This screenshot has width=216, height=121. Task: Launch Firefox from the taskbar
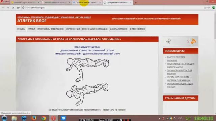34,118
